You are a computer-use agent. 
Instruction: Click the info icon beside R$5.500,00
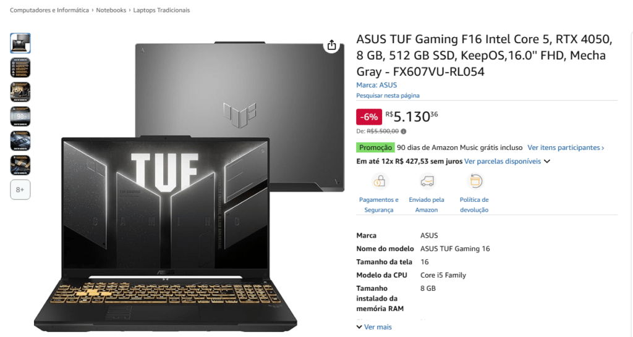point(403,131)
